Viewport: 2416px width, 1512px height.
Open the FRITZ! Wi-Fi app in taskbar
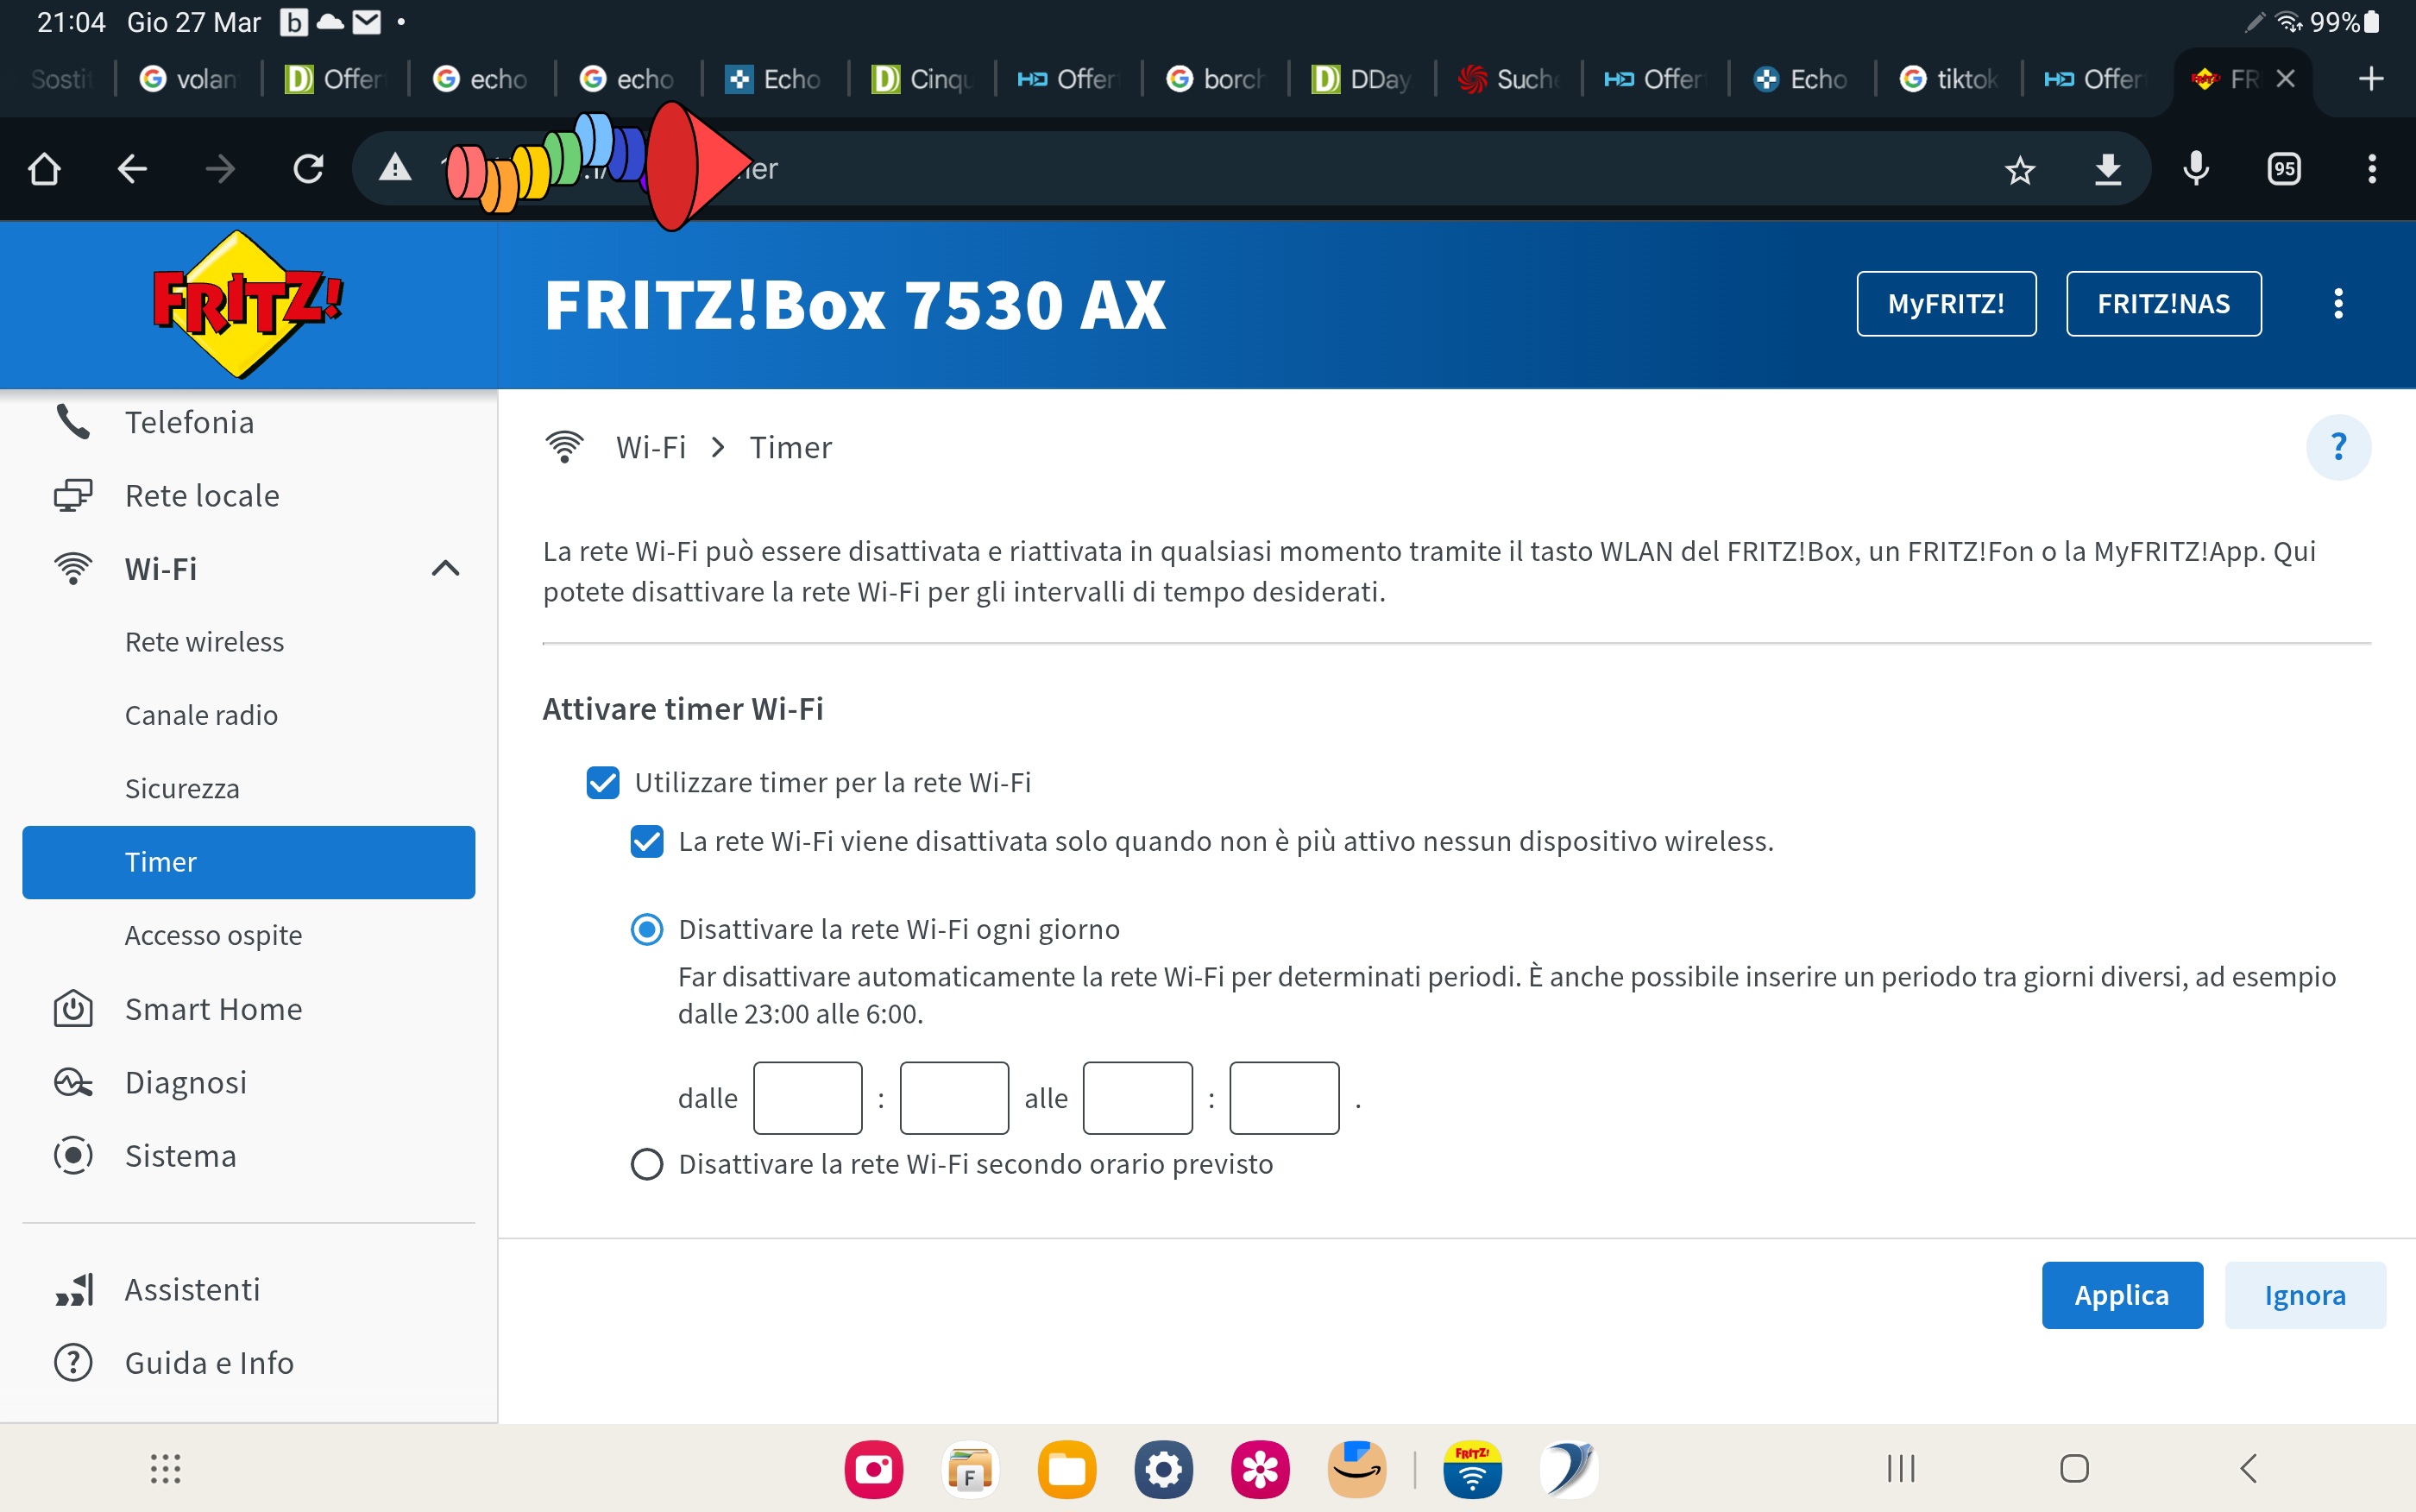click(x=1472, y=1469)
